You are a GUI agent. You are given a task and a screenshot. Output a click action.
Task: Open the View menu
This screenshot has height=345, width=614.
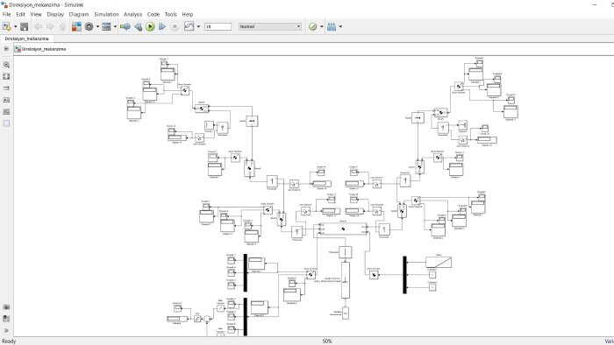click(36, 14)
